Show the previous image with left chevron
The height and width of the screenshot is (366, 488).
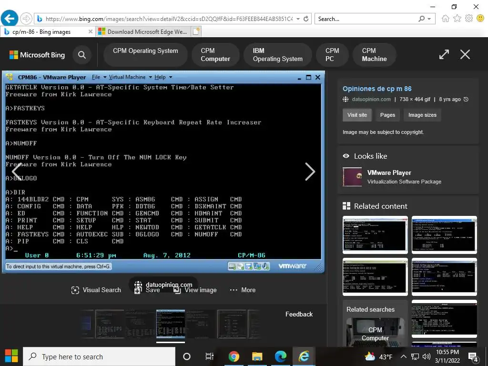17,172
